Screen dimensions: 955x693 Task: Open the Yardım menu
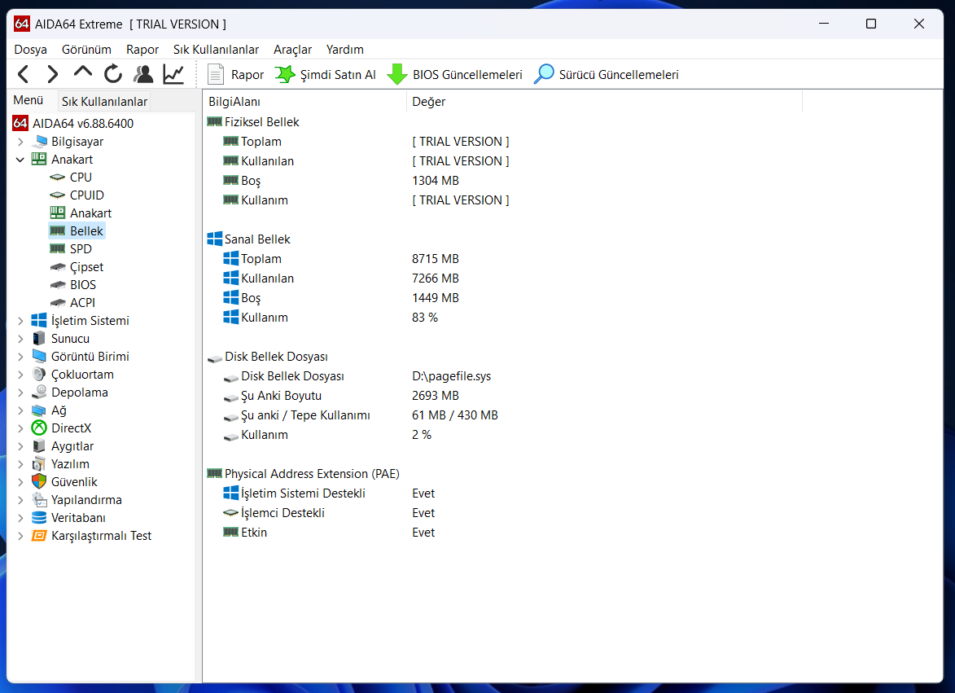(344, 50)
